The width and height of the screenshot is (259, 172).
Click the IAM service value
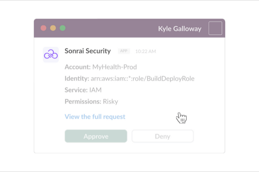point(96,90)
